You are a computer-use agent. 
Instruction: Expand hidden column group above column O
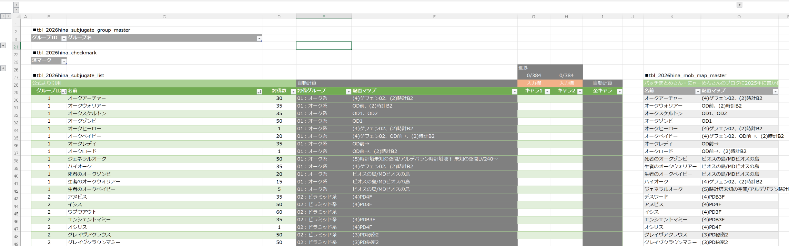pos(739,5)
